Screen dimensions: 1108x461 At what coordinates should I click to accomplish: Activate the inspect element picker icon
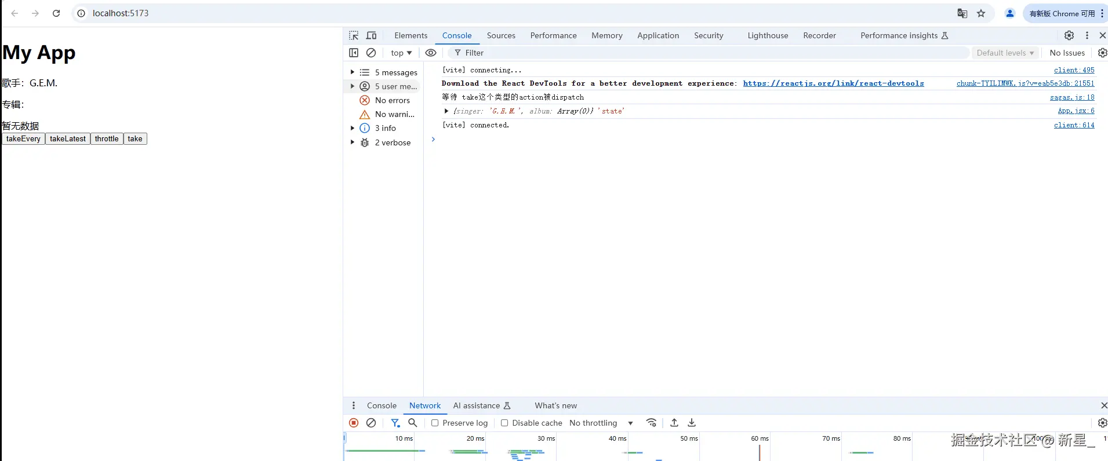coord(354,35)
